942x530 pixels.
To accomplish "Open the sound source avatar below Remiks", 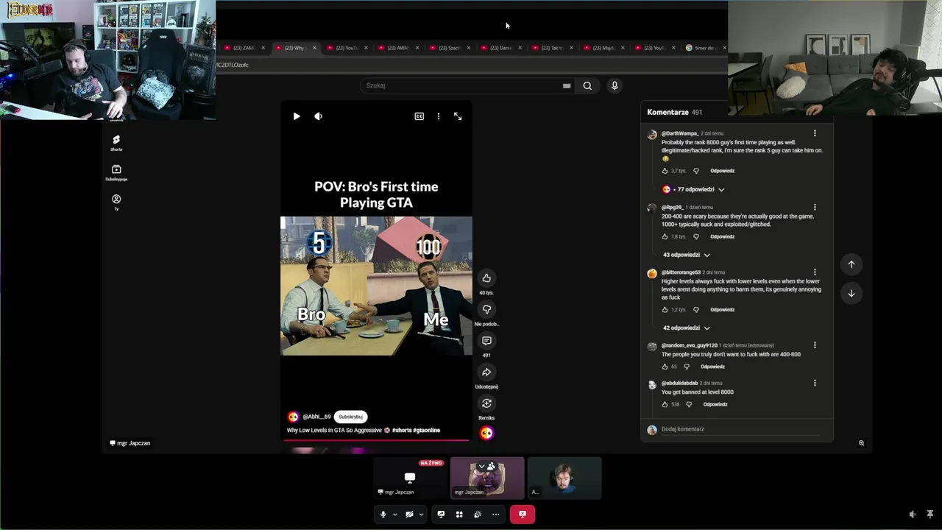I will click(x=486, y=433).
